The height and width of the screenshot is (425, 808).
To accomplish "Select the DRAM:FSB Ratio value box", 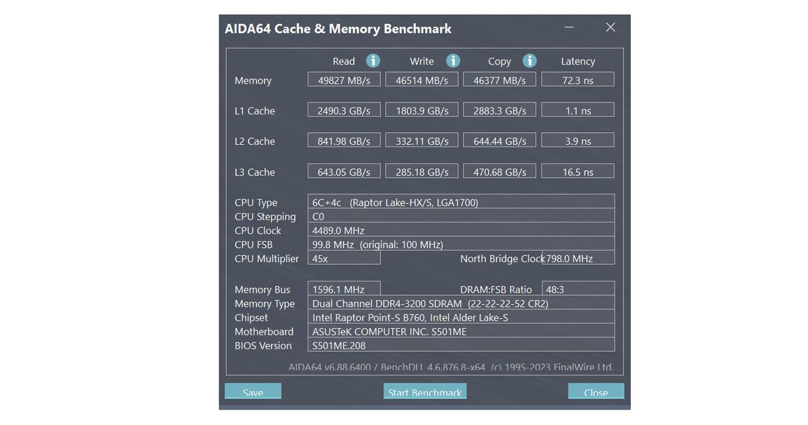I will pos(578,290).
